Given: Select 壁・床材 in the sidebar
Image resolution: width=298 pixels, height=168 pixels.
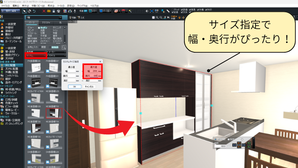Looking at the screenshot, I should click(10, 52).
